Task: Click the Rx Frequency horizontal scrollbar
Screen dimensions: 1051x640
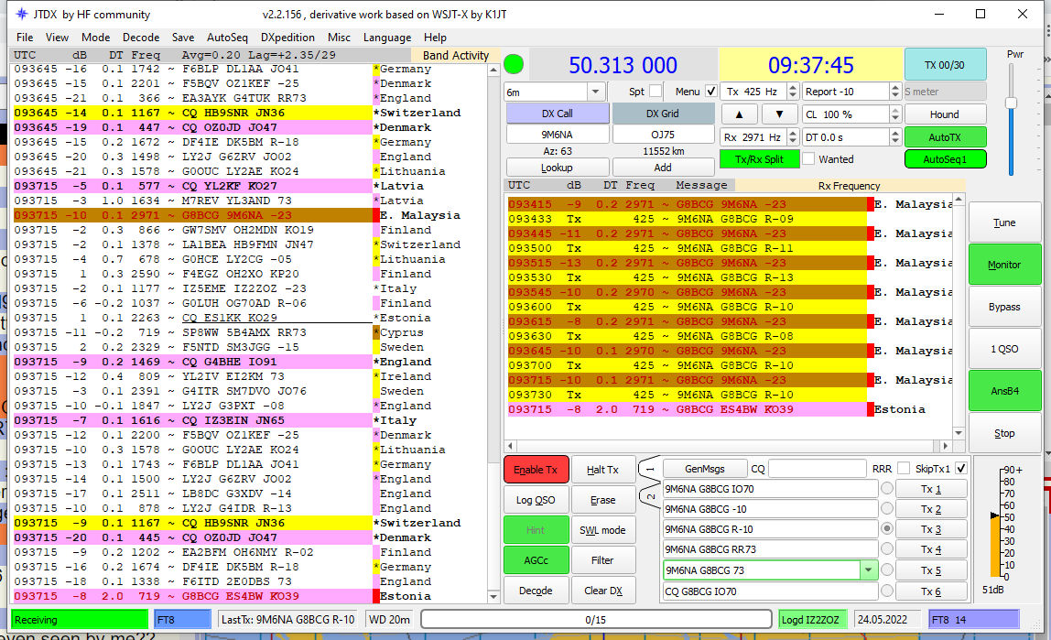Action: (x=728, y=446)
